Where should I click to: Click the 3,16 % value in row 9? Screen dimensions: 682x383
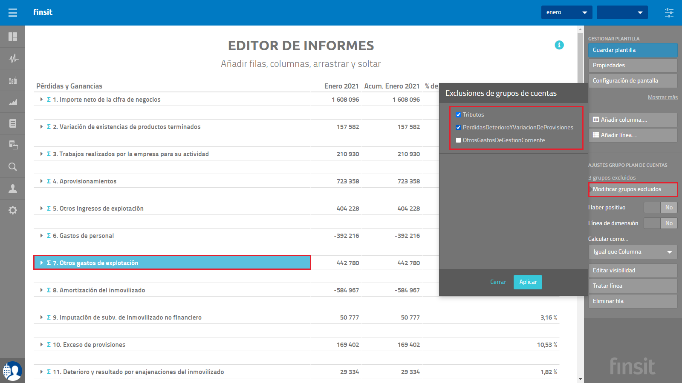549,317
